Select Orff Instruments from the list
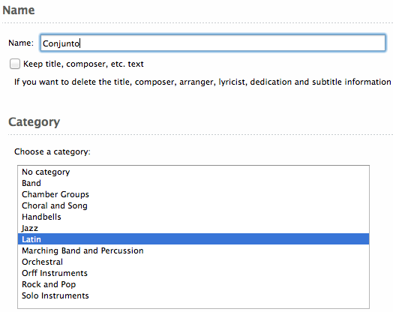The width and height of the screenshot is (393, 312). coord(193,273)
